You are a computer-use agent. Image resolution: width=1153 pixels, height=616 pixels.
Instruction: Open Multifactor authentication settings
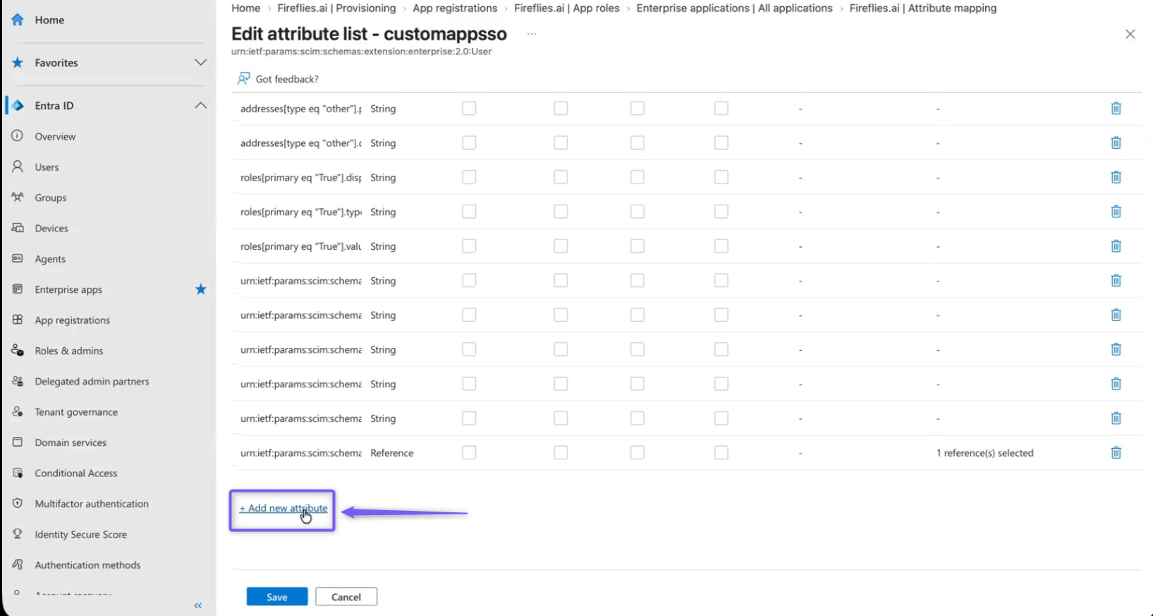(x=92, y=504)
